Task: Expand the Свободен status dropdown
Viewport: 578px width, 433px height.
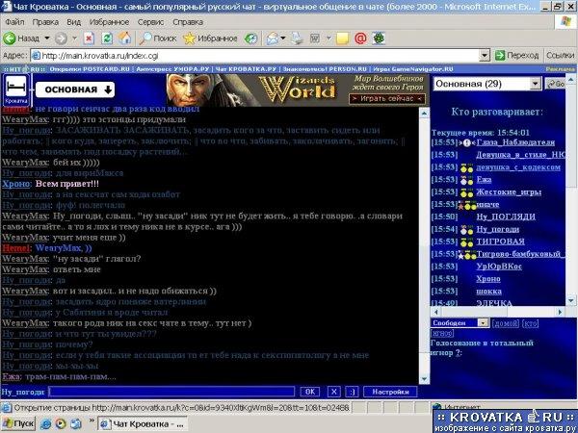Action: point(483,323)
